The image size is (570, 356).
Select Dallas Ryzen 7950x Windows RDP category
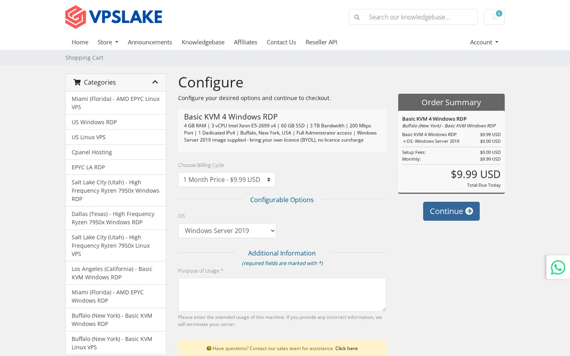(x=116, y=218)
